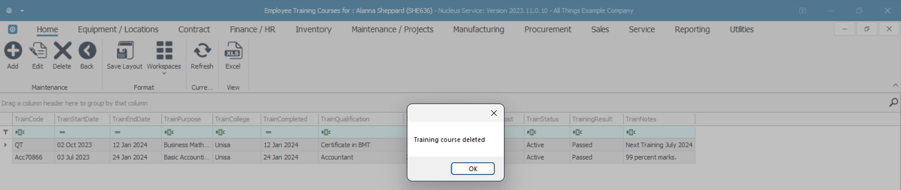This screenshot has width=901, height=190.
Task: Click the Delete icon in ribbon
Action: tap(62, 51)
